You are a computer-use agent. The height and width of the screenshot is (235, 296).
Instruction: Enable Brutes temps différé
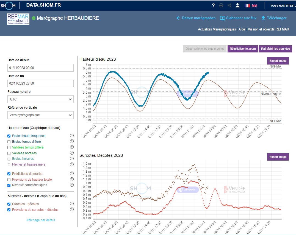click(9, 142)
